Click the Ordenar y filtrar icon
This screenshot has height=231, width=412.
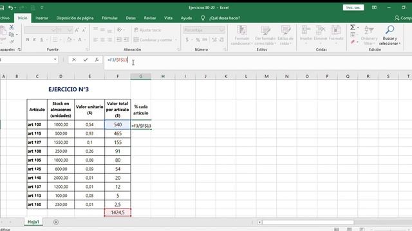369,30
